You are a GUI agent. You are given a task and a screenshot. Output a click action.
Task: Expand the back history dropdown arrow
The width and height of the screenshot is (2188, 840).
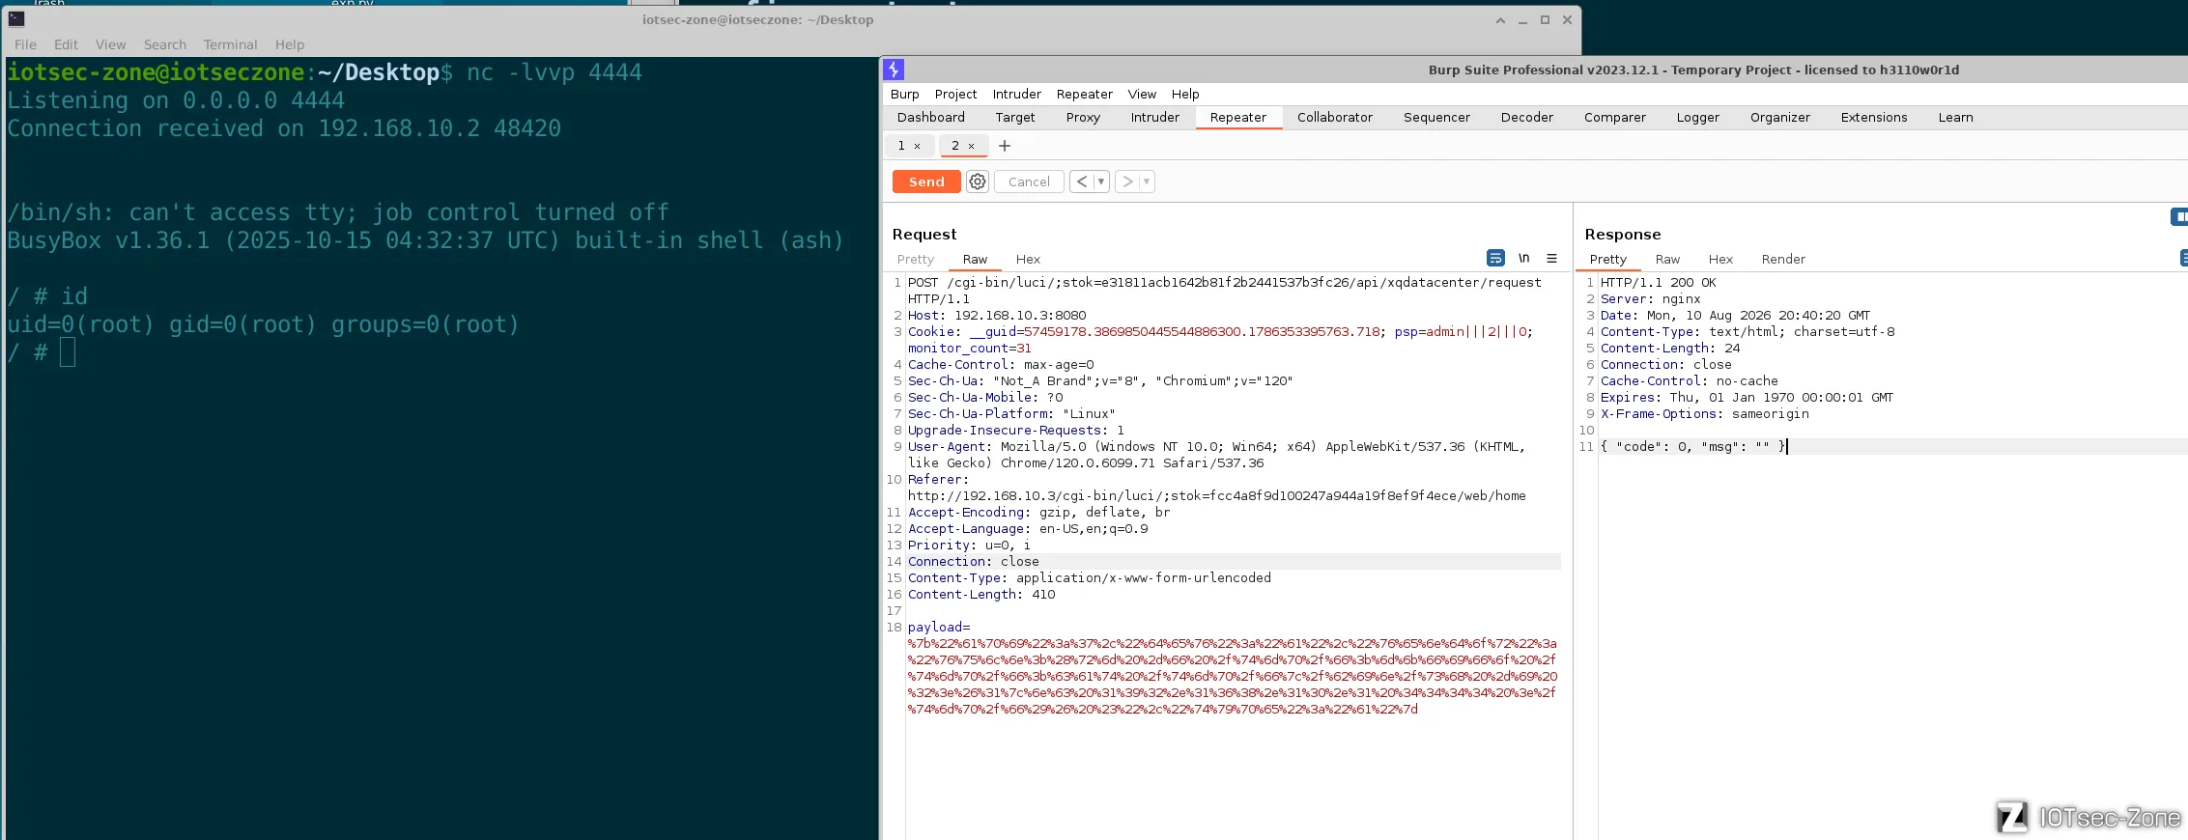1100,182
